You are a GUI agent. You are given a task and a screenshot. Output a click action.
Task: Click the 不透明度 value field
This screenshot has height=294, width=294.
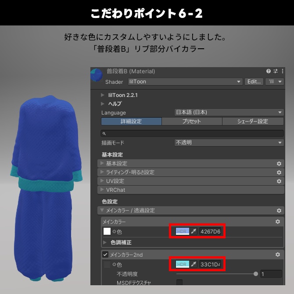(x=271, y=274)
